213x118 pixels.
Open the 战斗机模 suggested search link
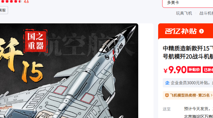coord(206,13)
